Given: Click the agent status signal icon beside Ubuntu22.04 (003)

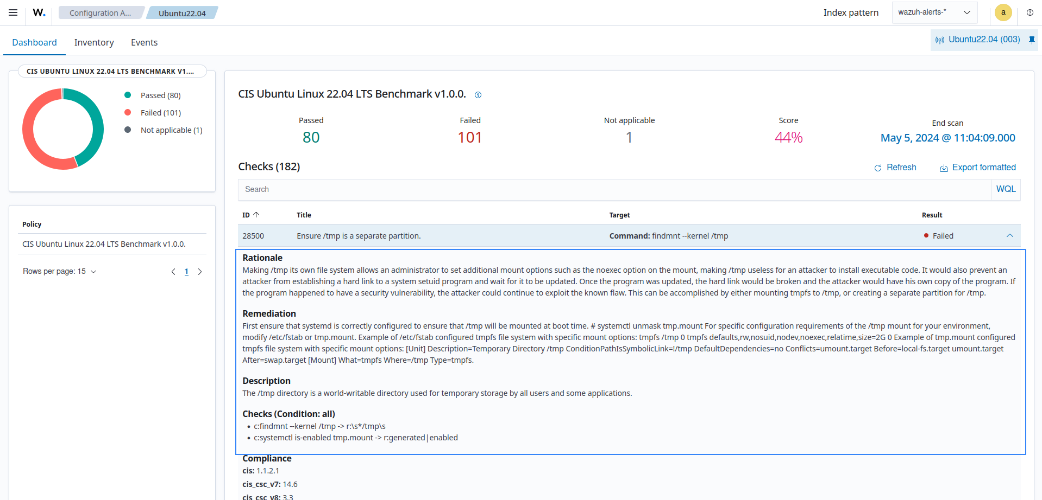Looking at the screenshot, I should point(940,40).
